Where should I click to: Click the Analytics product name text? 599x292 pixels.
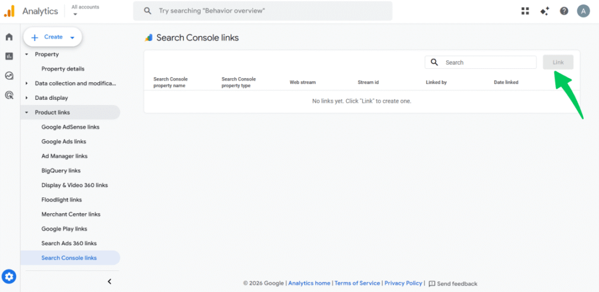point(40,11)
